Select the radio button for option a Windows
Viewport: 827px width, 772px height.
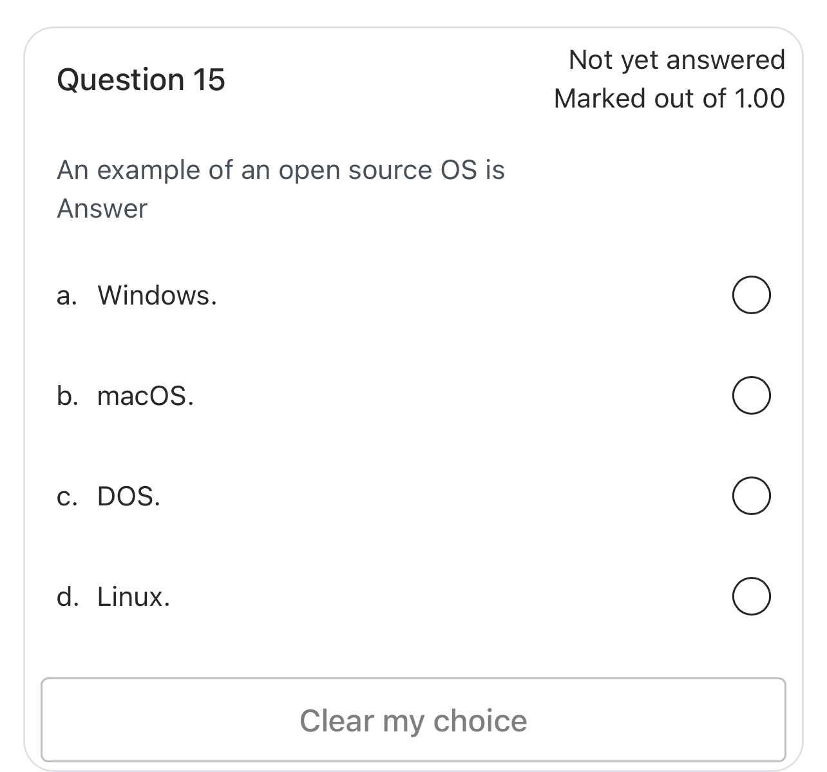click(x=752, y=295)
